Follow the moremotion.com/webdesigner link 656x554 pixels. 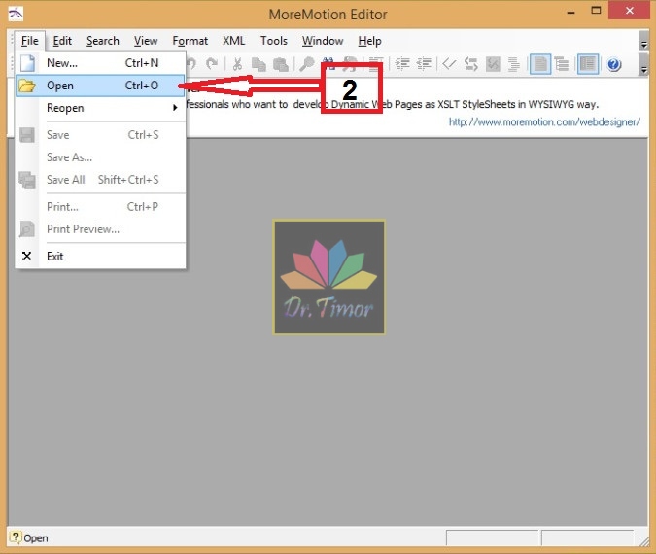pos(544,122)
